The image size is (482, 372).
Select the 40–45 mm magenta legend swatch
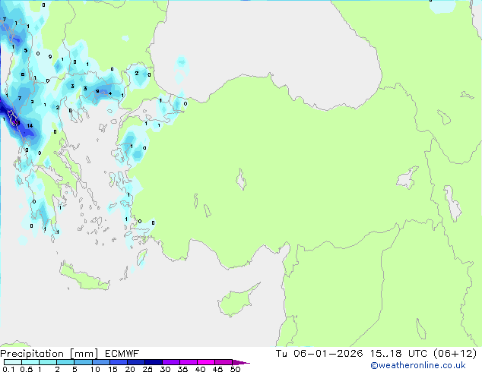click(x=206, y=362)
